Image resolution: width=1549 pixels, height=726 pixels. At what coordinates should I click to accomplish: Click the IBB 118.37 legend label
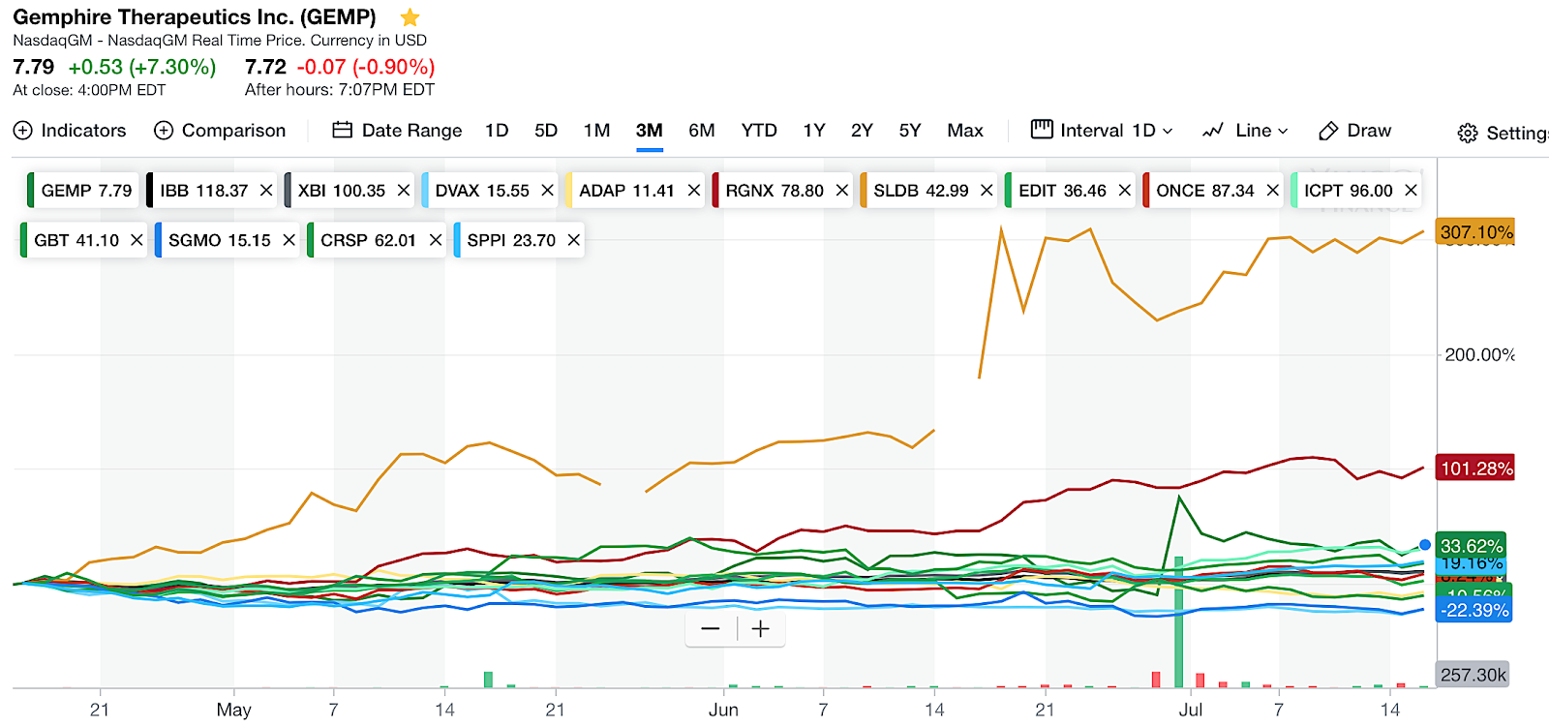(x=204, y=191)
